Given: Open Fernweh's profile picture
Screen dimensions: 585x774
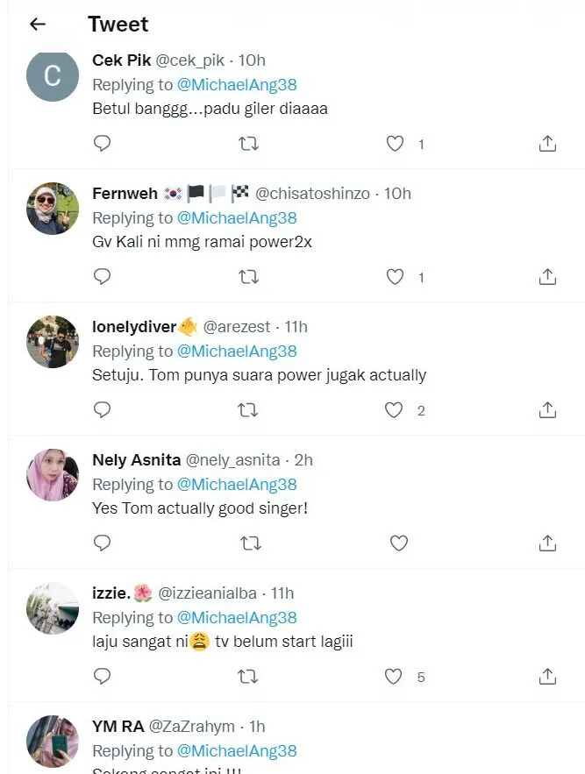Looking at the screenshot, I should [53, 209].
